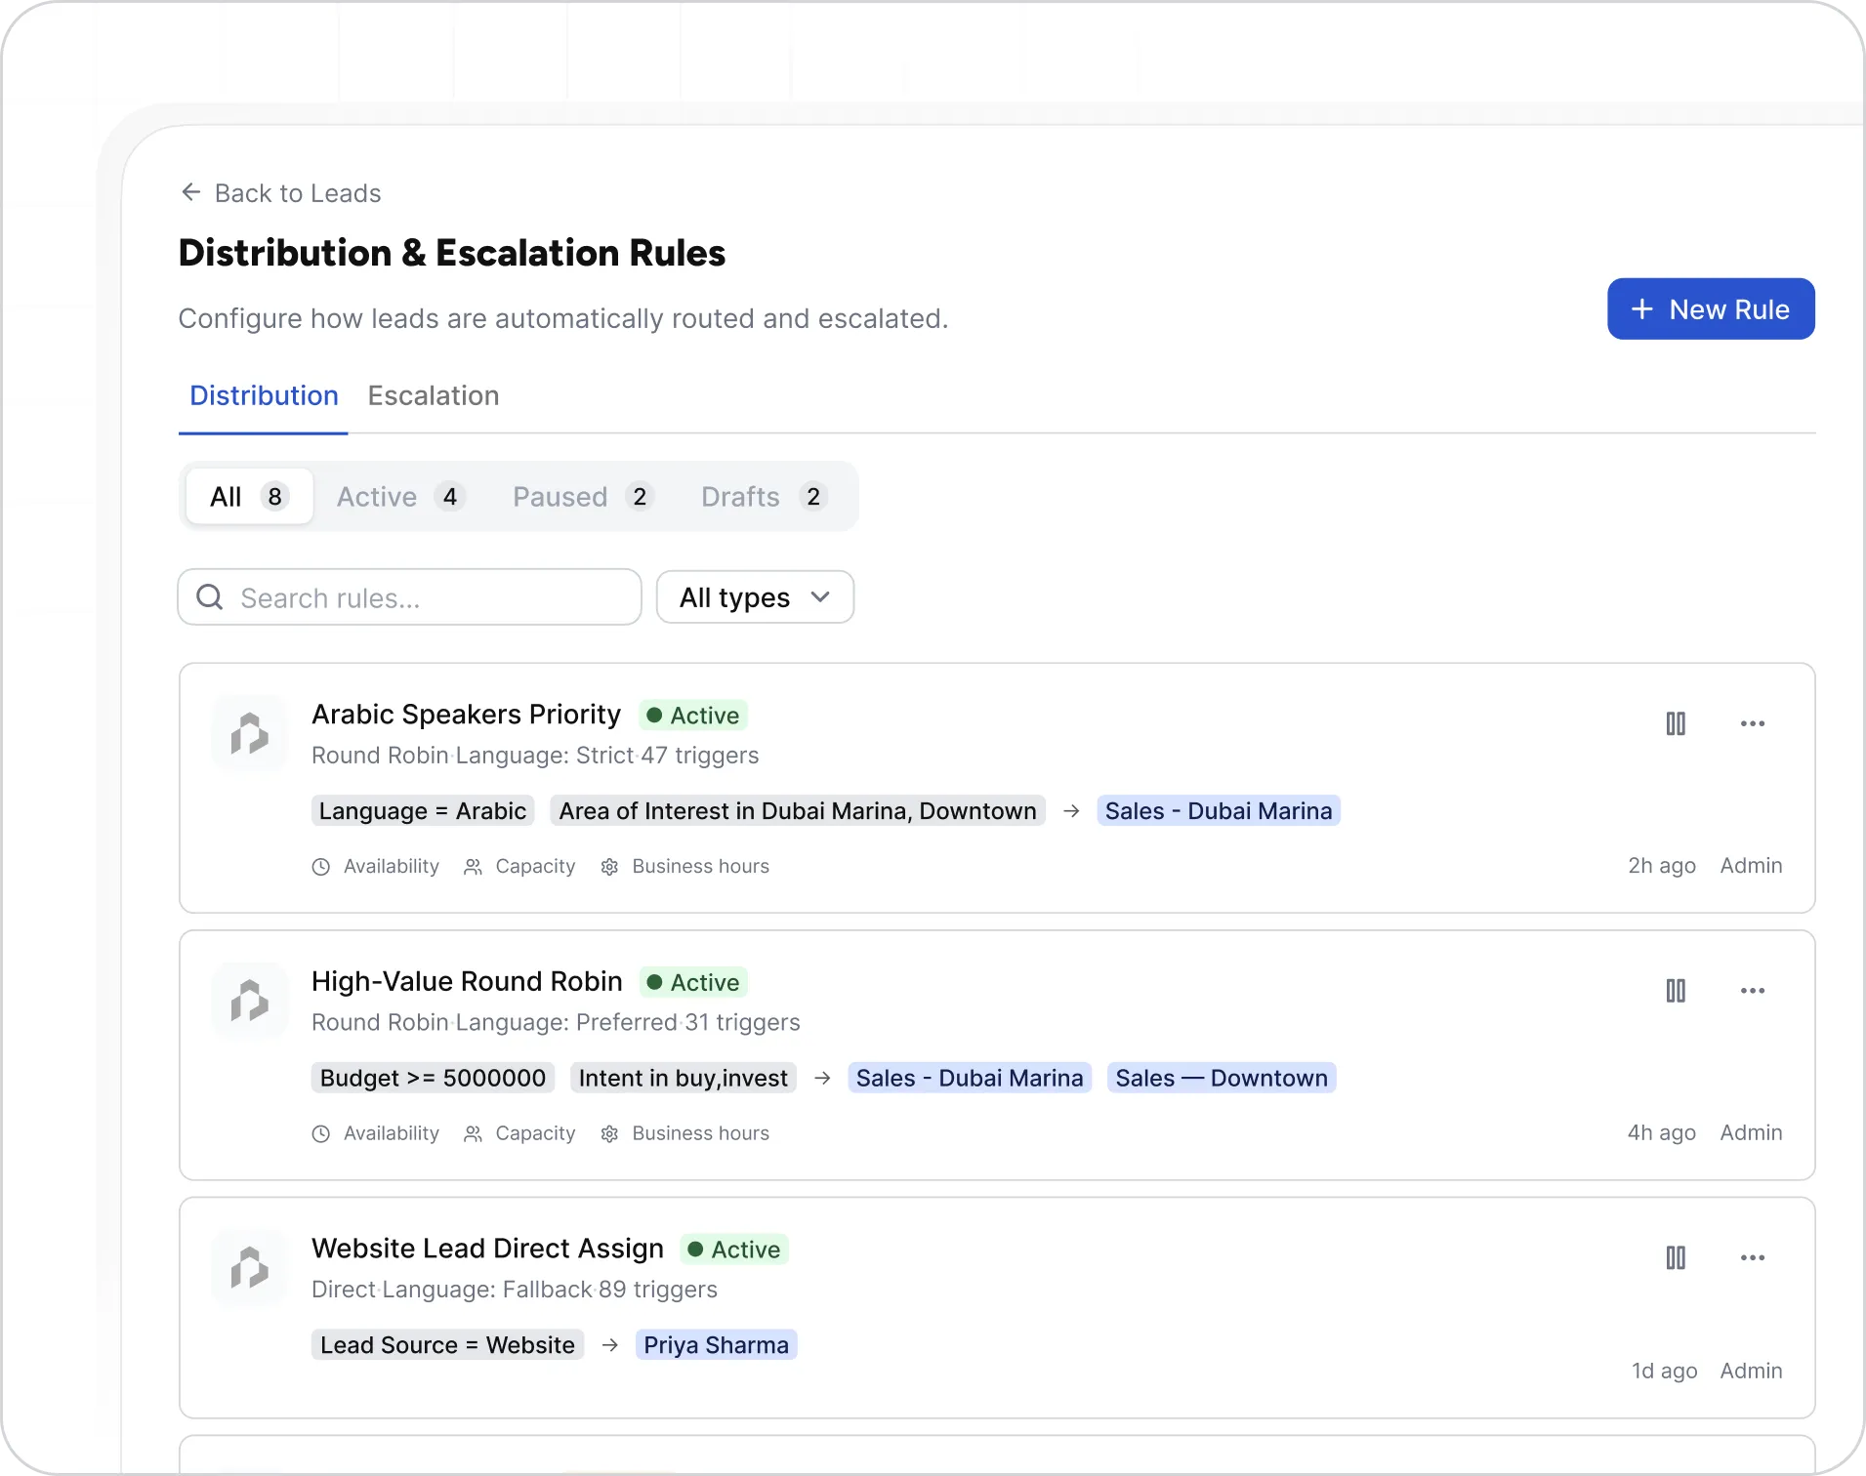The height and width of the screenshot is (1476, 1866).
Task: Click the 2h ago timestamp
Action: pyautogui.click(x=1662, y=866)
